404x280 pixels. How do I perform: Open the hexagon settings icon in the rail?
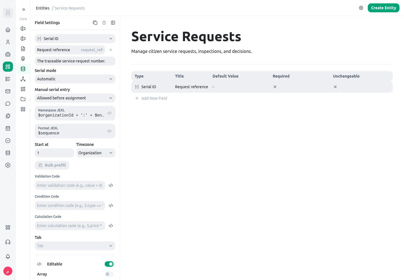click(8, 165)
